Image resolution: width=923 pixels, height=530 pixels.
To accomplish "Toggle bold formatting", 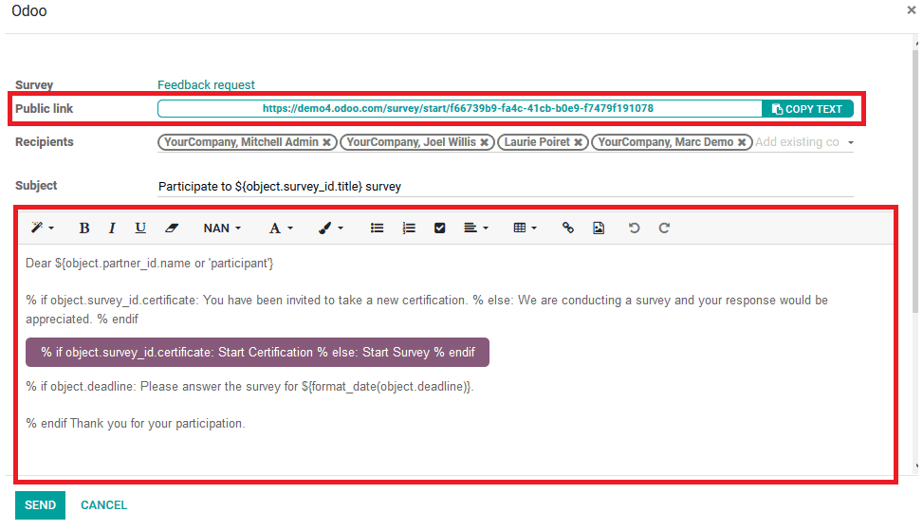I will click(84, 228).
